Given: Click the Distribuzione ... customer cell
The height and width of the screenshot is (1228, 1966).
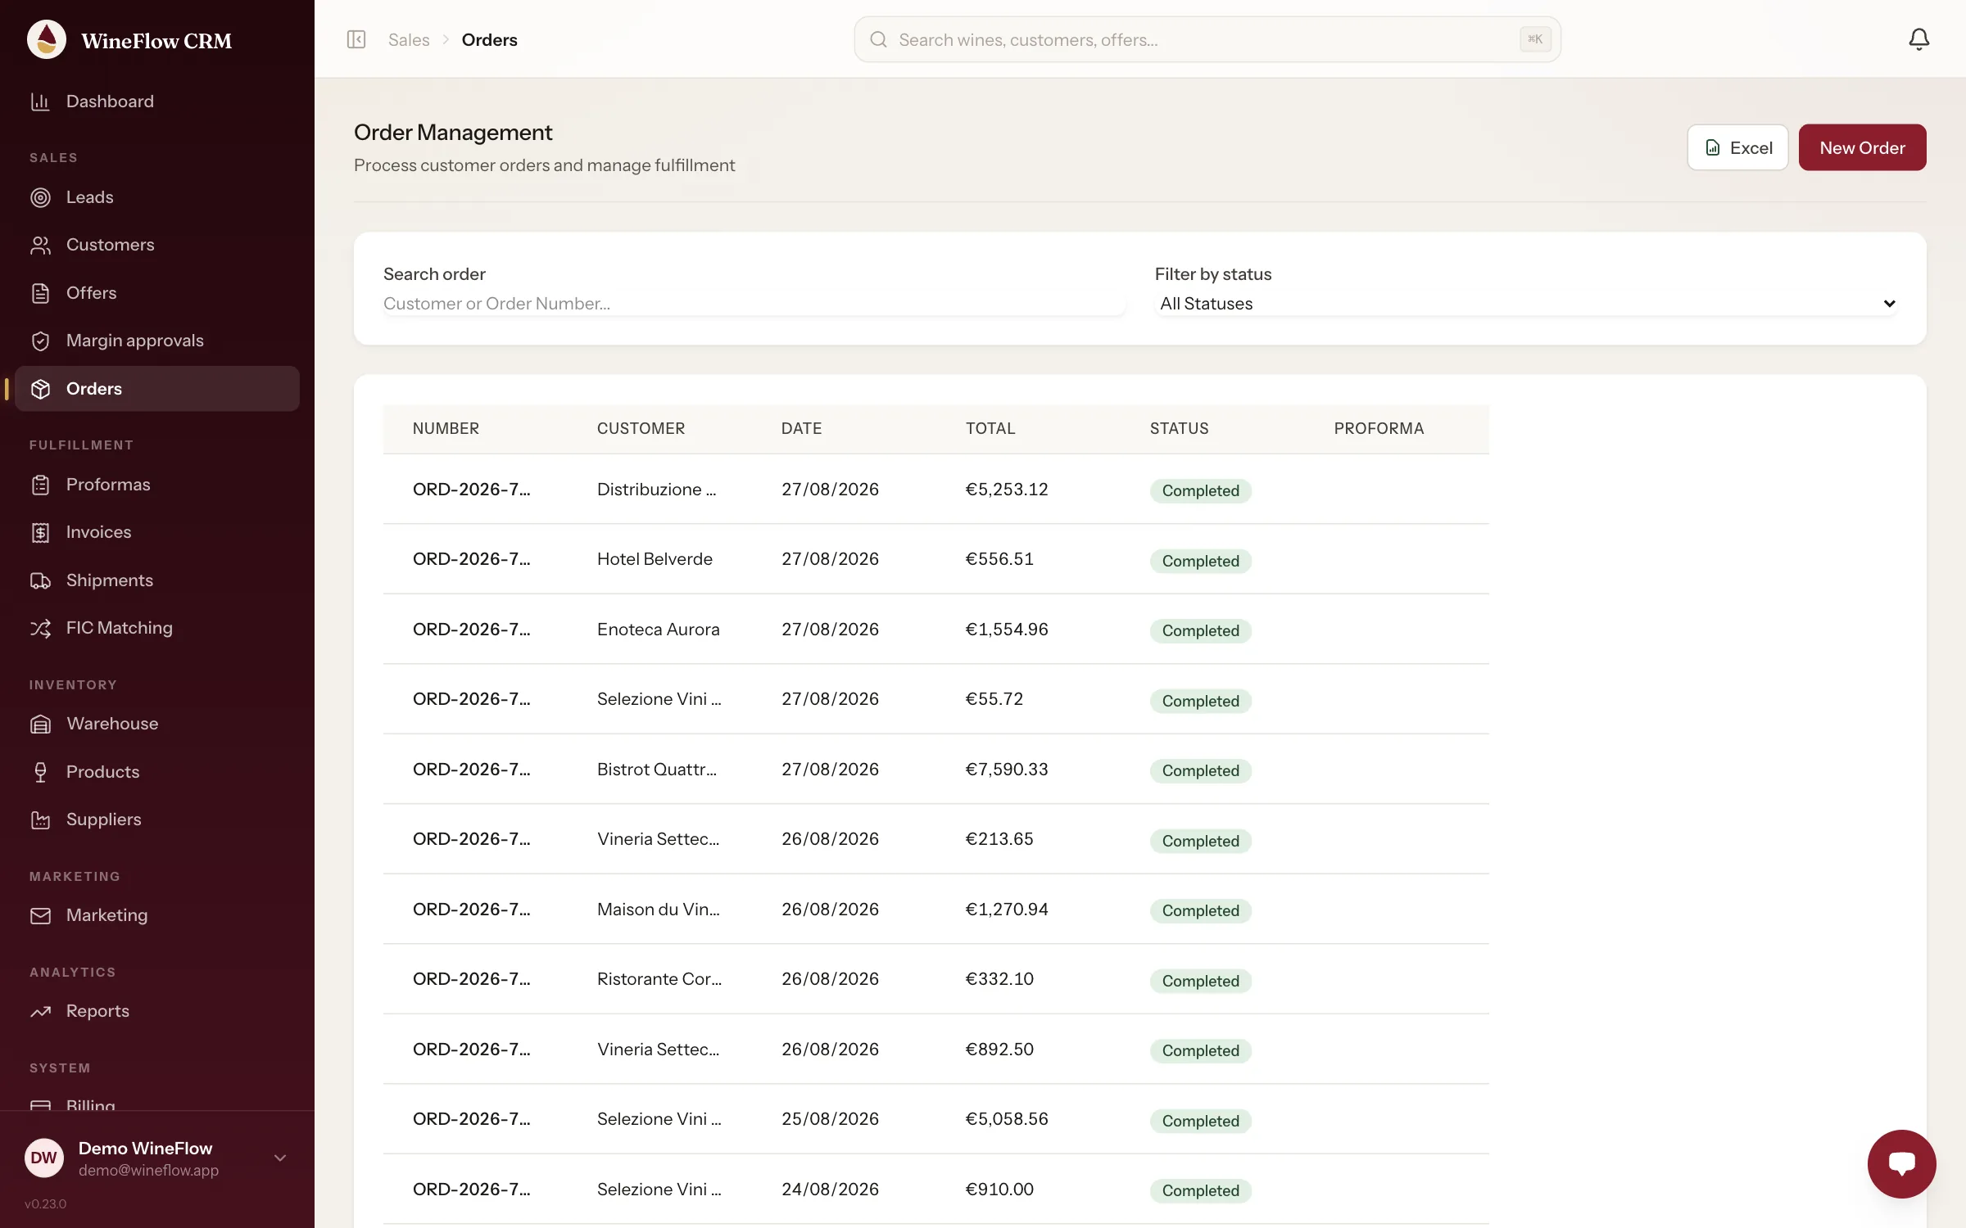Looking at the screenshot, I should click(x=656, y=490).
